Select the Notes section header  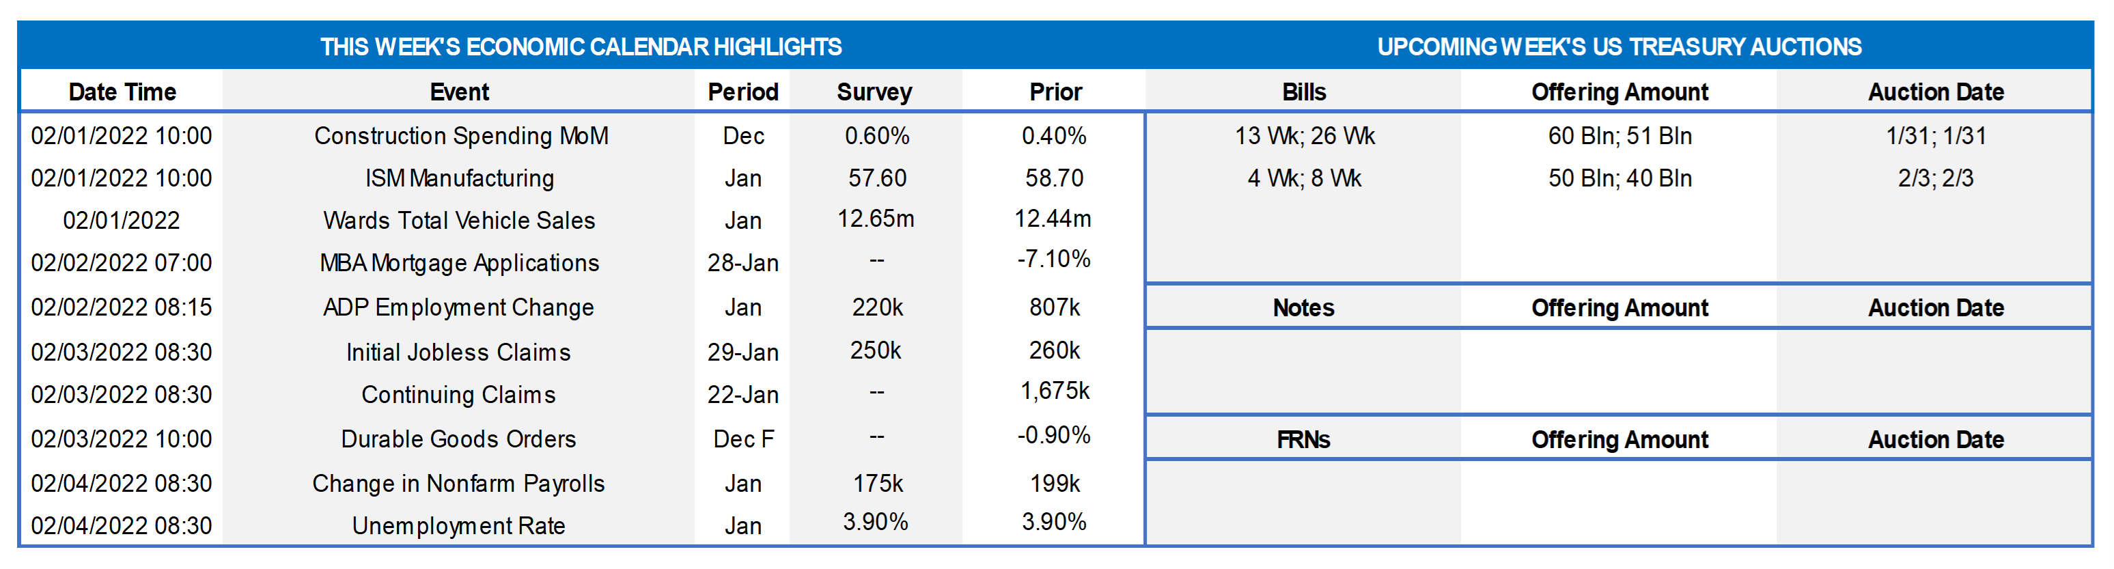click(x=1303, y=308)
